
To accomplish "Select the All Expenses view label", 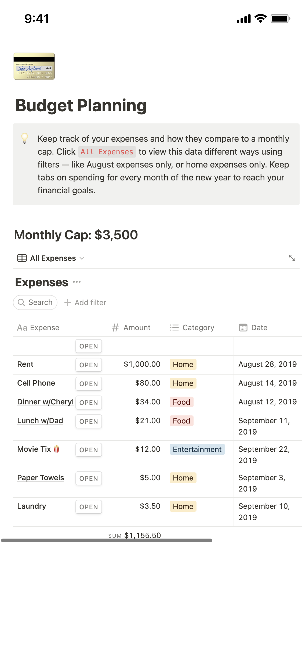I will [52, 258].
